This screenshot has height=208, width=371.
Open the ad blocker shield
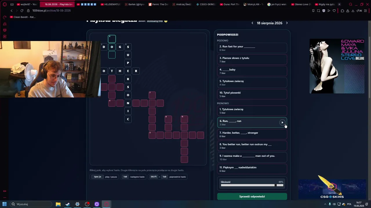click(x=324, y=11)
